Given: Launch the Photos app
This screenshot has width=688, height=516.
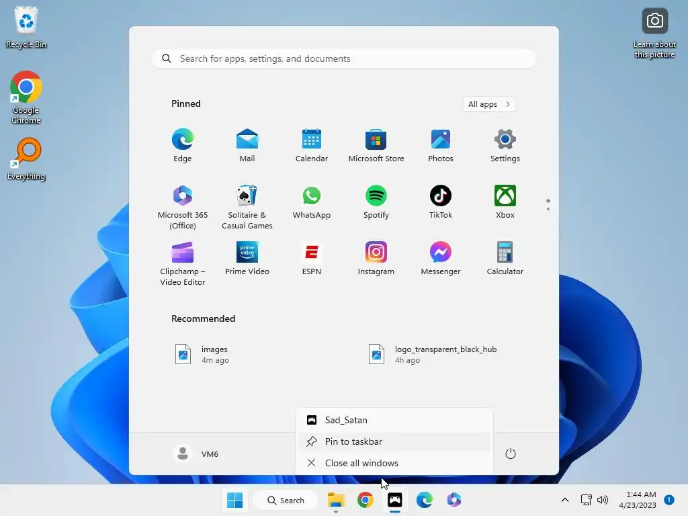Looking at the screenshot, I should 441,146.
